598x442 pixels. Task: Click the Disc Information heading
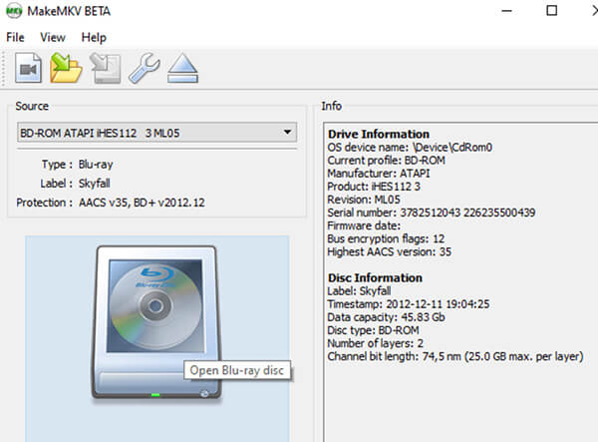[375, 277]
